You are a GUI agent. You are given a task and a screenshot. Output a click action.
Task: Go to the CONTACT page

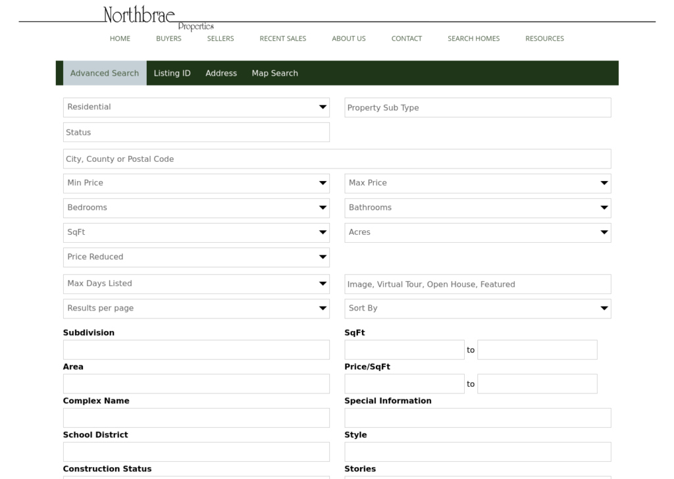(x=407, y=39)
